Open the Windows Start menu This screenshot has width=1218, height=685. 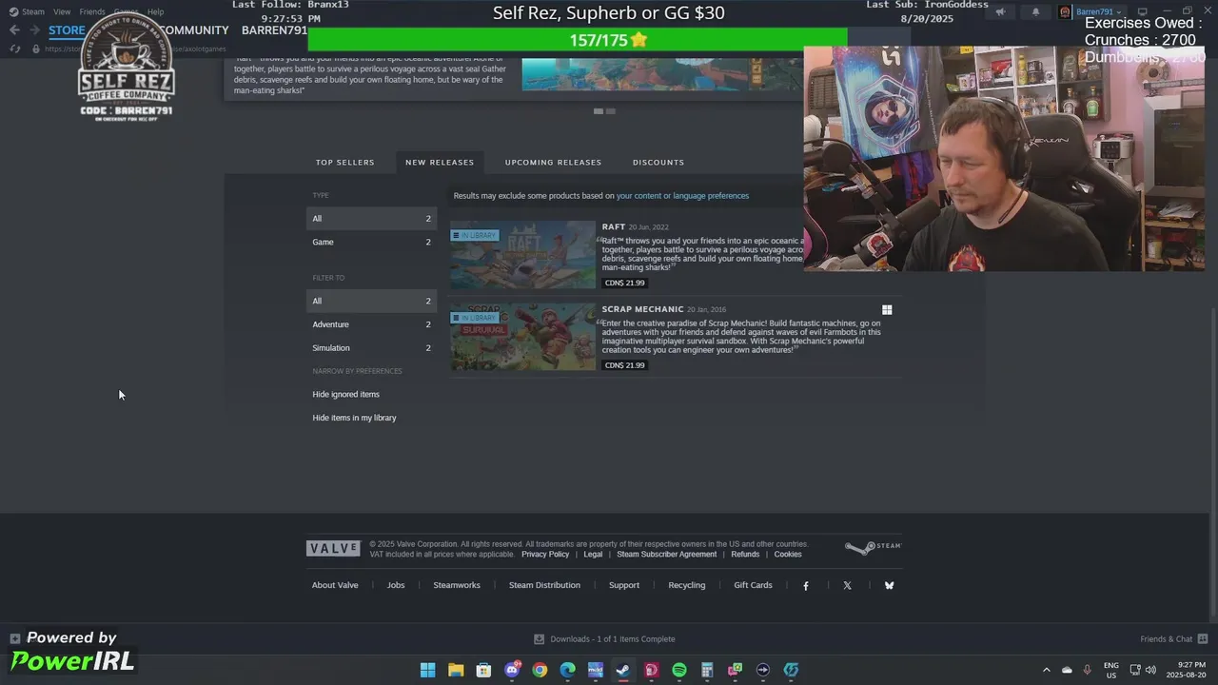point(428,670)
